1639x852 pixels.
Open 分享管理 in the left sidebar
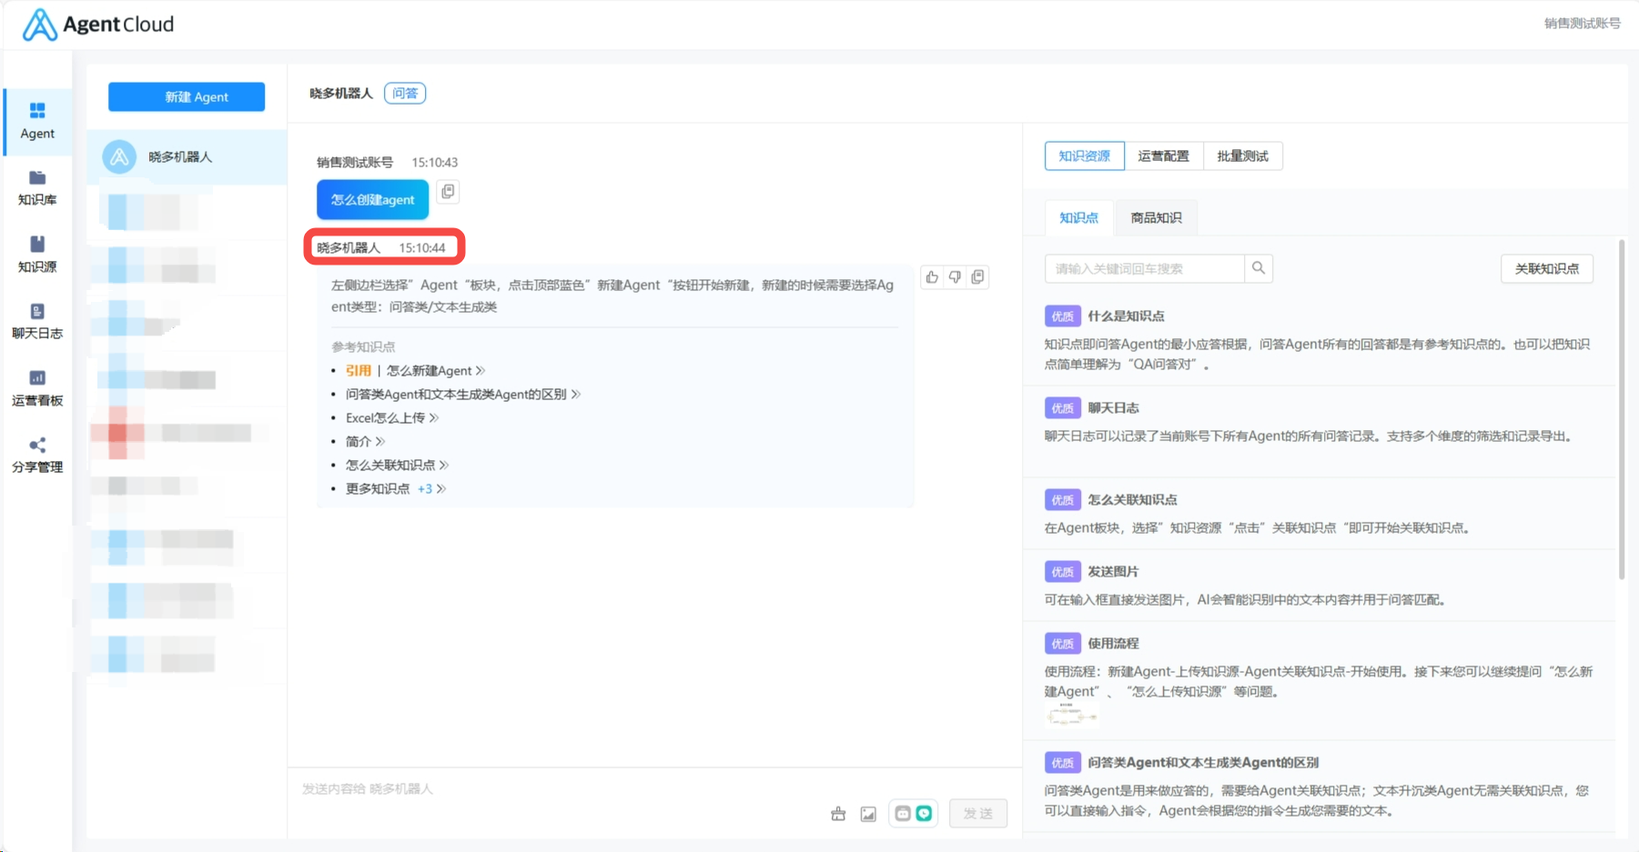37,456
